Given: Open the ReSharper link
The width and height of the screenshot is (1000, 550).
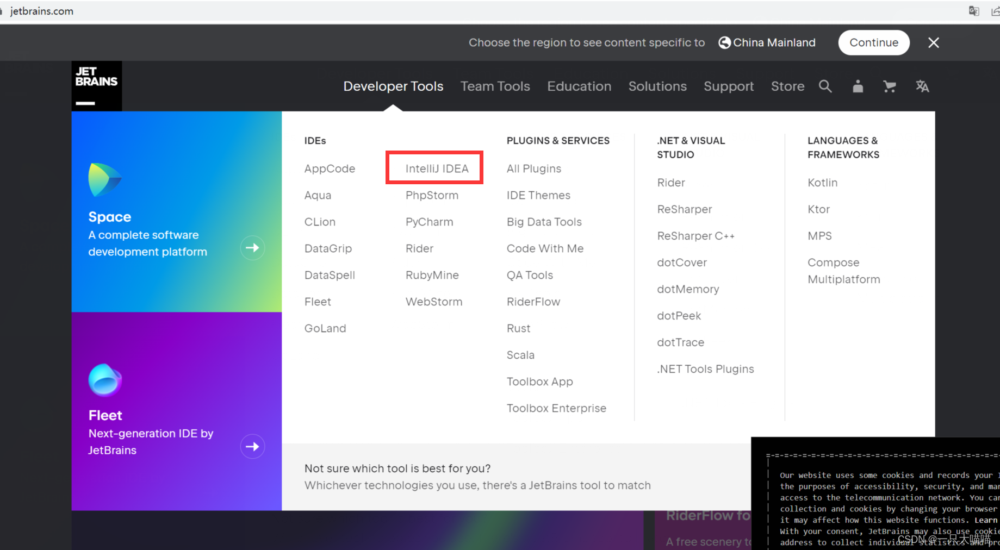Looking at the screenshot, I should (x=685, y=209).
